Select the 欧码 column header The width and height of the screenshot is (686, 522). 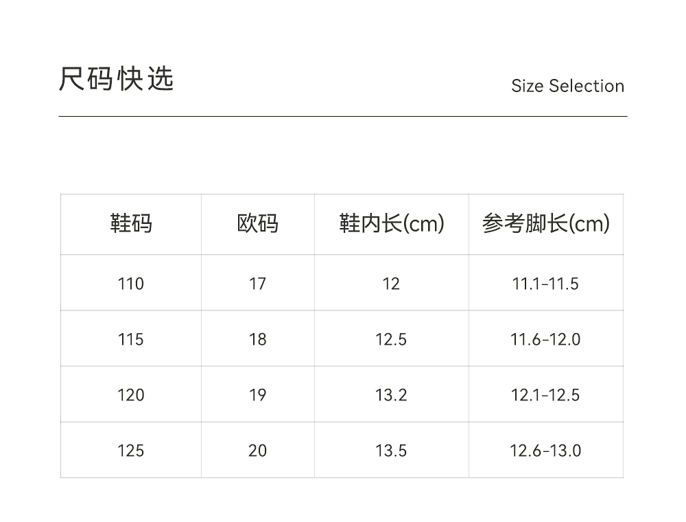coord(258,224)
